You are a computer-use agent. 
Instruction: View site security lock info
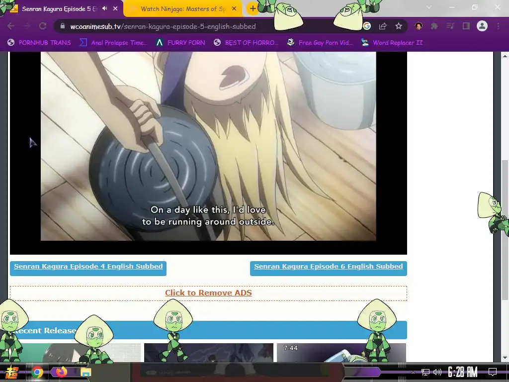coord(63,26)
